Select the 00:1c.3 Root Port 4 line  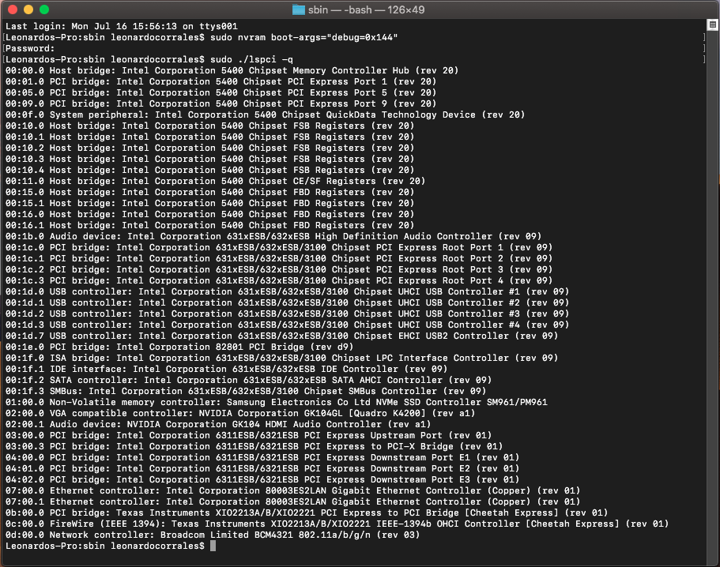point(279,280)
